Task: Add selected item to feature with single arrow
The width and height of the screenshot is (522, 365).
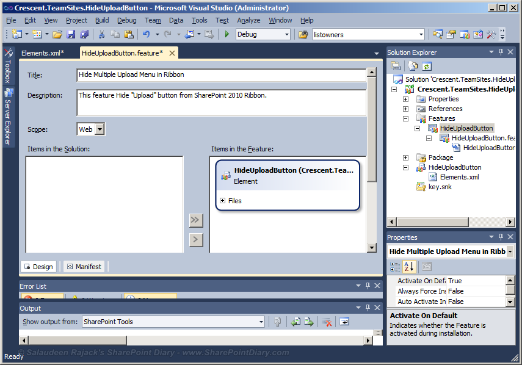Action: coord(196,239)
